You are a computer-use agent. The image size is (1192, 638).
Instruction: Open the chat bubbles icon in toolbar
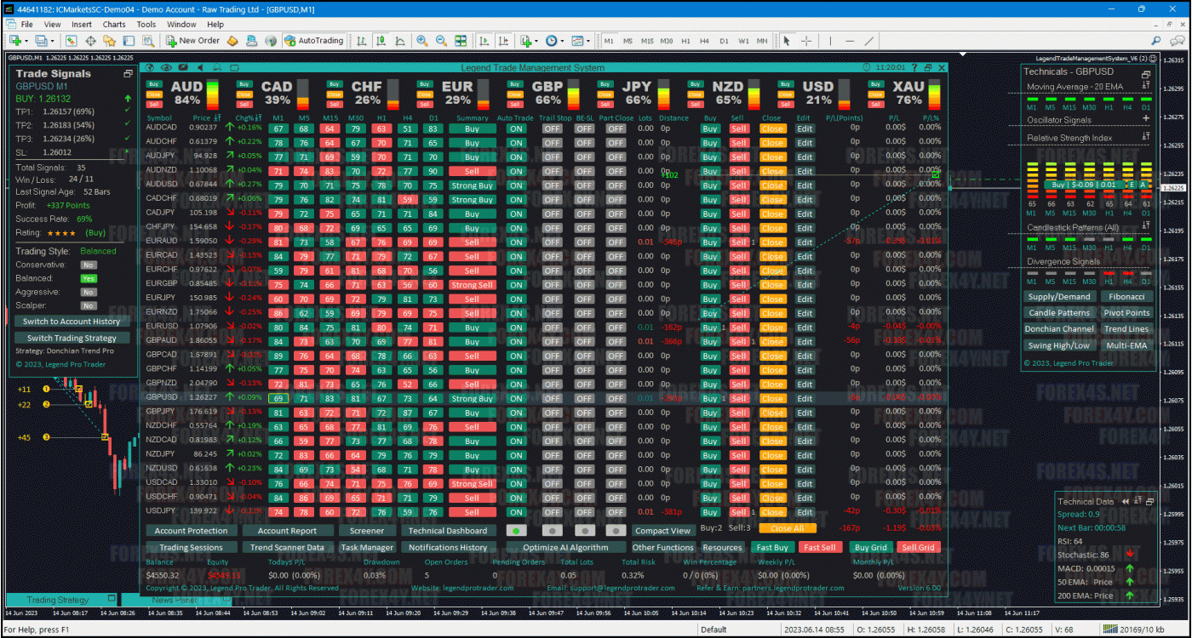[x=1176, y=40]
